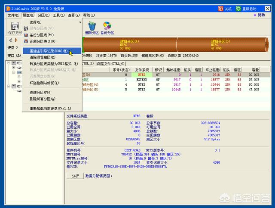Collapse the second HD1 tree node
The width and height of the screenshot is (275, 208).
pyautogui.click(x=9, y=86)
